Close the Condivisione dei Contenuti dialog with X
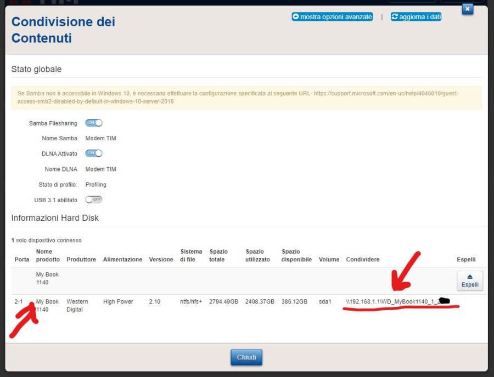 (x=467, y=9)
